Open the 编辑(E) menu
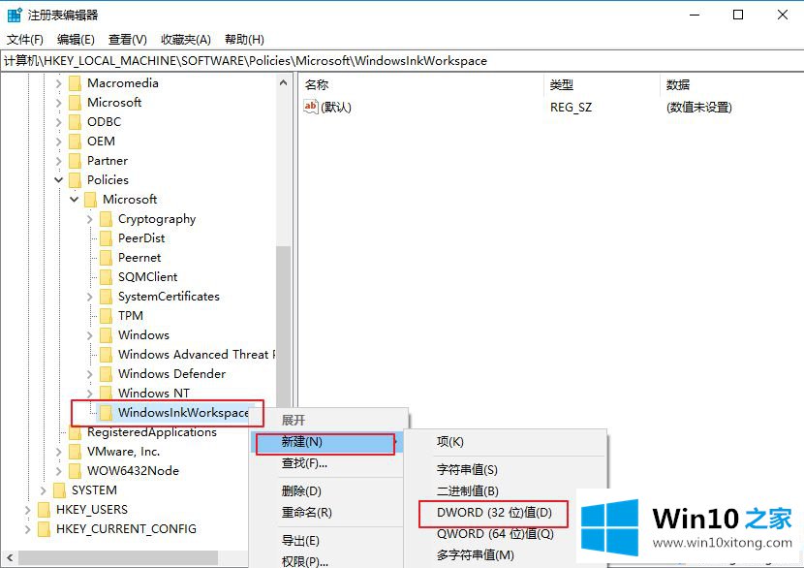Image resolution: width=804 pixels, height=568 pixels. [x=76, y=40]
